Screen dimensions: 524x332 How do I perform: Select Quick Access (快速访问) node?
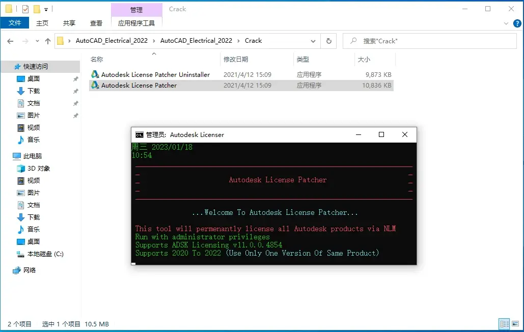tap(36, 67)
